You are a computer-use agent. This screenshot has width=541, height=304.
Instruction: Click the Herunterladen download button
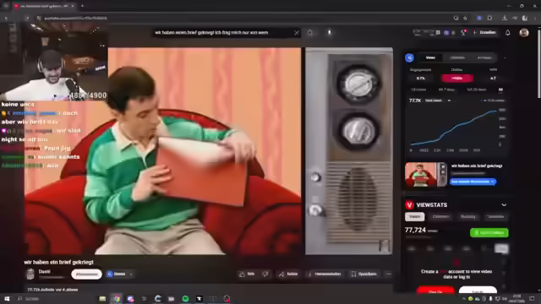[325, 274]
